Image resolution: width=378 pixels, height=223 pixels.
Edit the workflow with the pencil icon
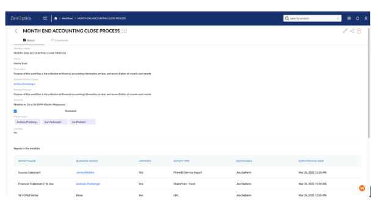click(345, 31)
